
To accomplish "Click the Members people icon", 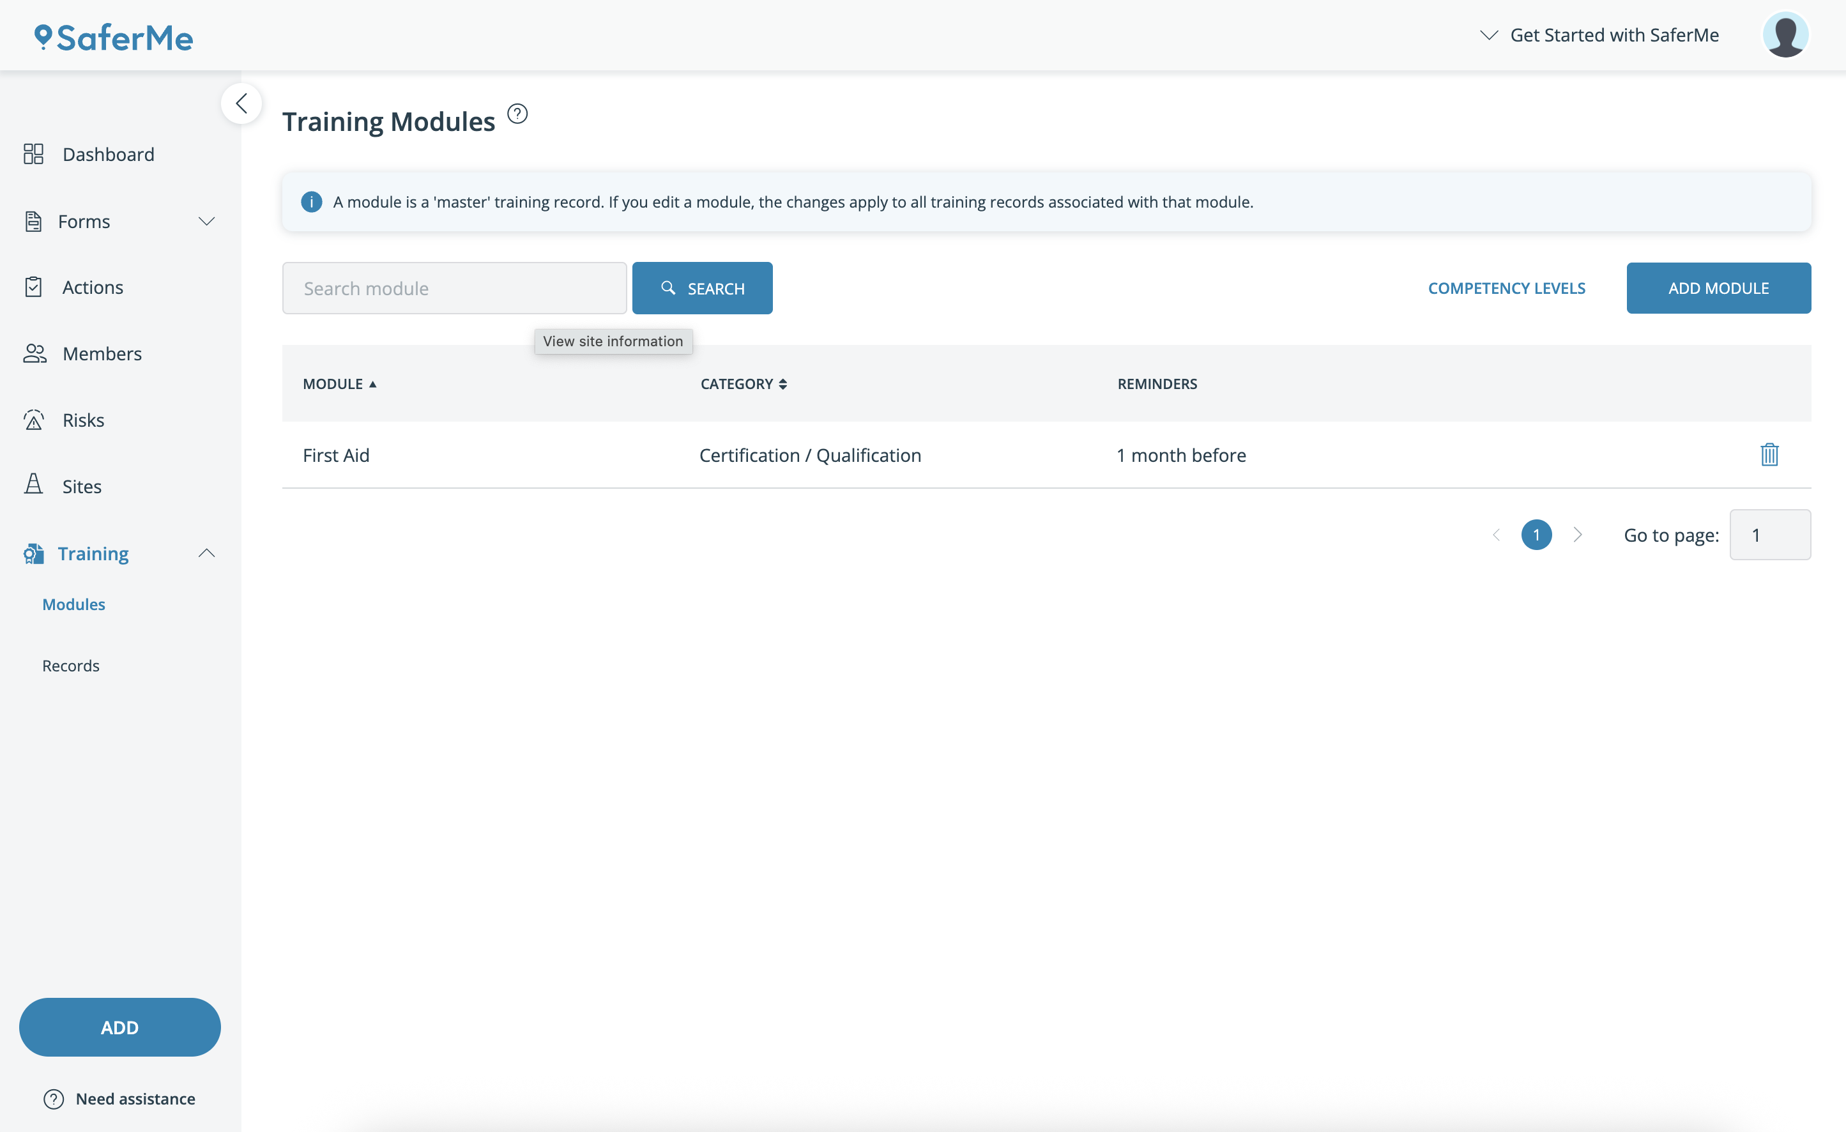I will [34, 354].
